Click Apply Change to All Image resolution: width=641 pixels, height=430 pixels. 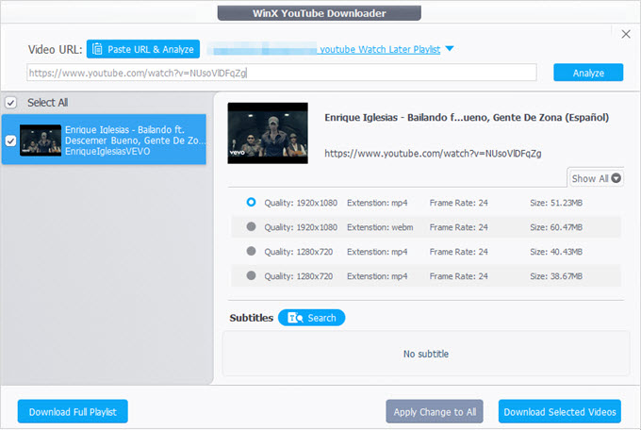click(x=435, y=411)
